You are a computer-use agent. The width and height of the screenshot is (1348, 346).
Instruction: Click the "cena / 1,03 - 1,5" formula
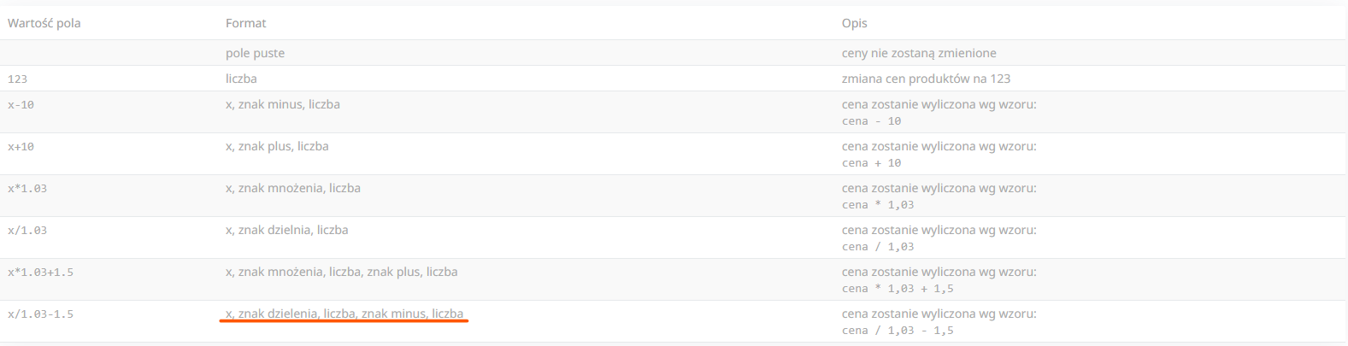898,331
